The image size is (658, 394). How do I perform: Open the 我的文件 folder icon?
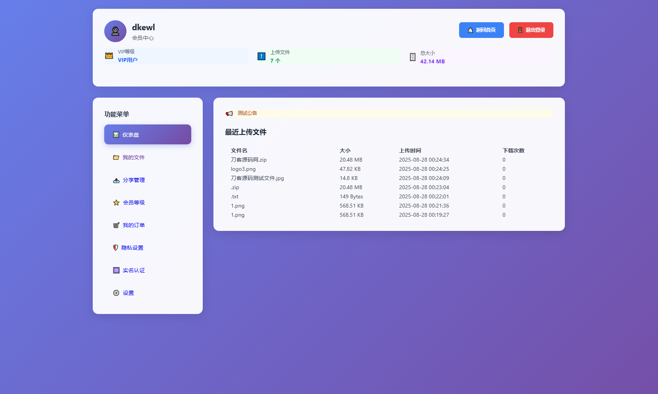coord(116,157)
